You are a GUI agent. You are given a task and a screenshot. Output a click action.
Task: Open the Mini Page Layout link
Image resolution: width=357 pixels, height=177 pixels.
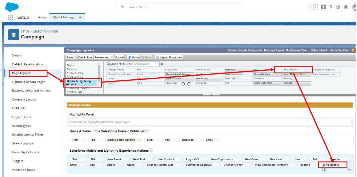pyautogui.click(x=274, y=50)
